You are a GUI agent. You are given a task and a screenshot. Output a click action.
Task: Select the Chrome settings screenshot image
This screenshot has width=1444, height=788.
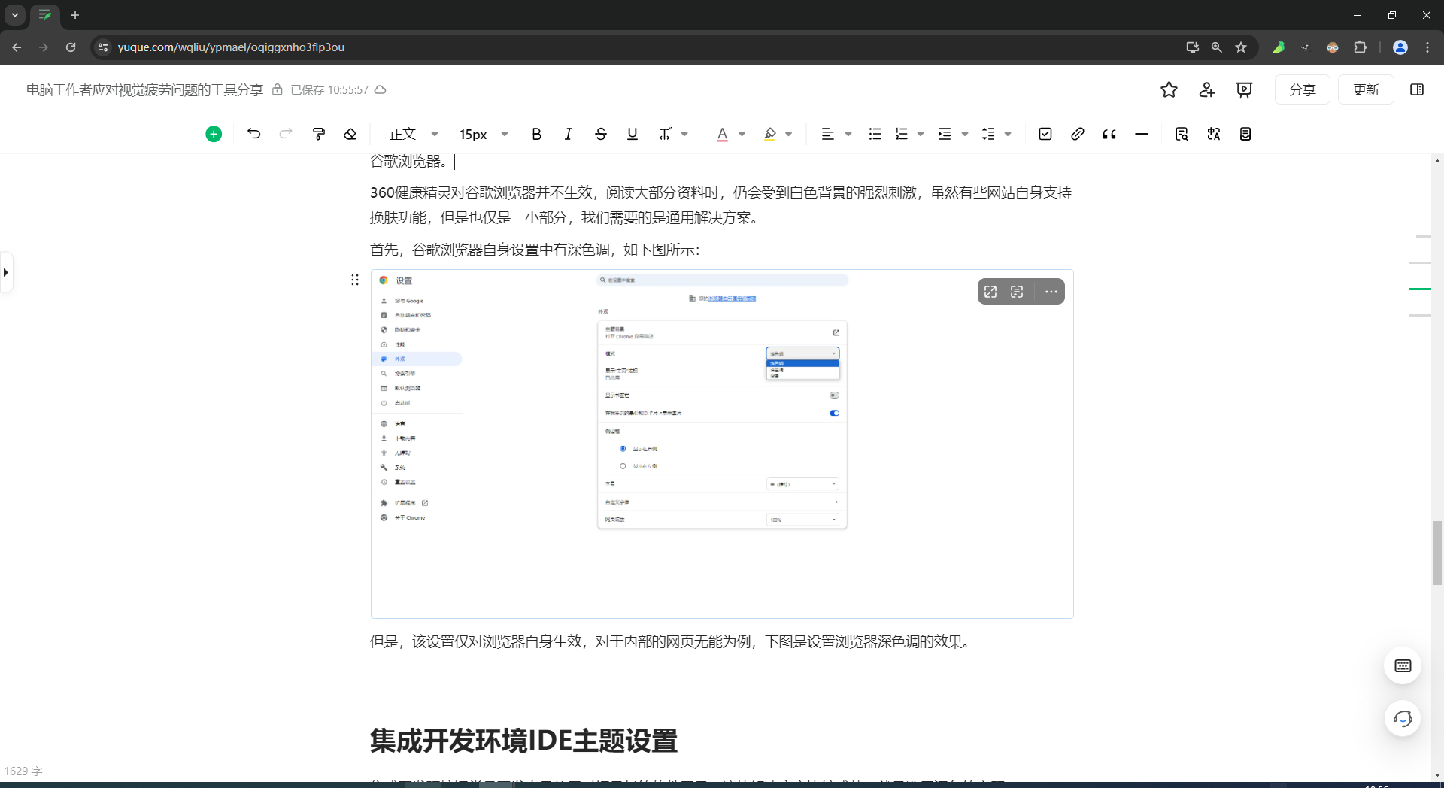722,444
